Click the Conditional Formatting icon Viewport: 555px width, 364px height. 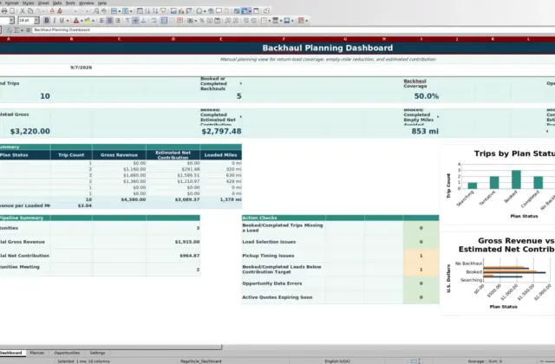pos(301,21)
